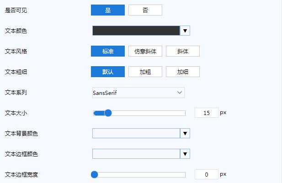Choose 加粗 font weight
The image size is (282, 183).
(x=145, y=72)
